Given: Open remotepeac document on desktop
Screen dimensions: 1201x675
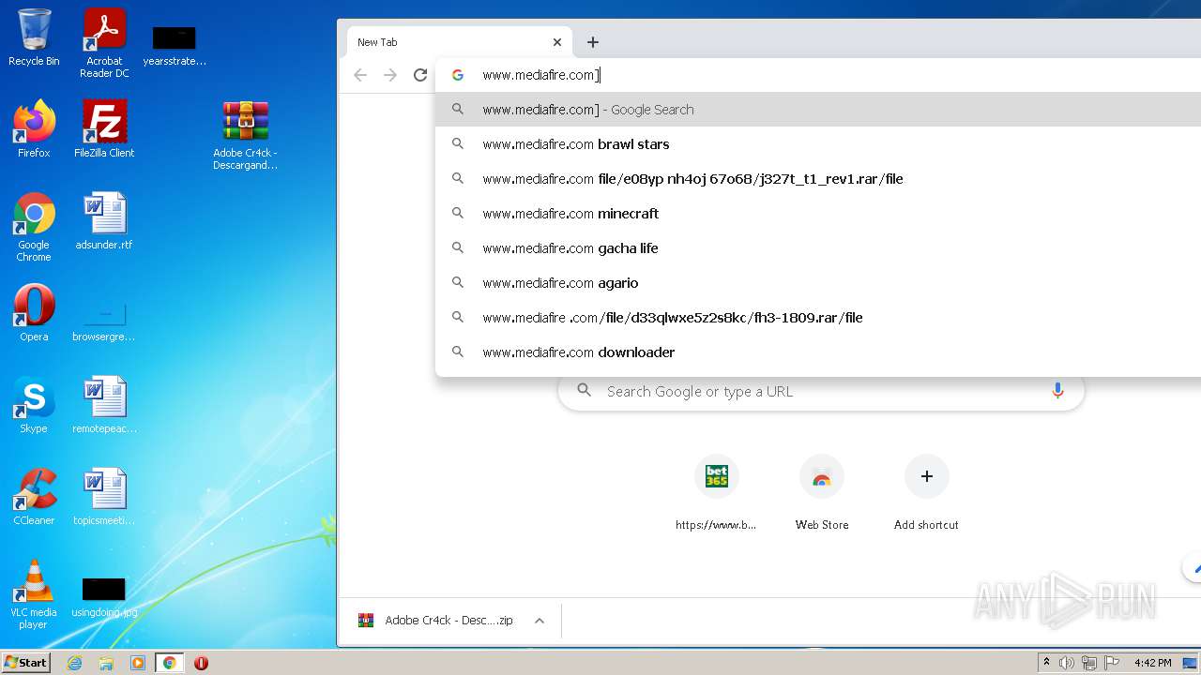Looking at the screenshot, I should 104,405.
